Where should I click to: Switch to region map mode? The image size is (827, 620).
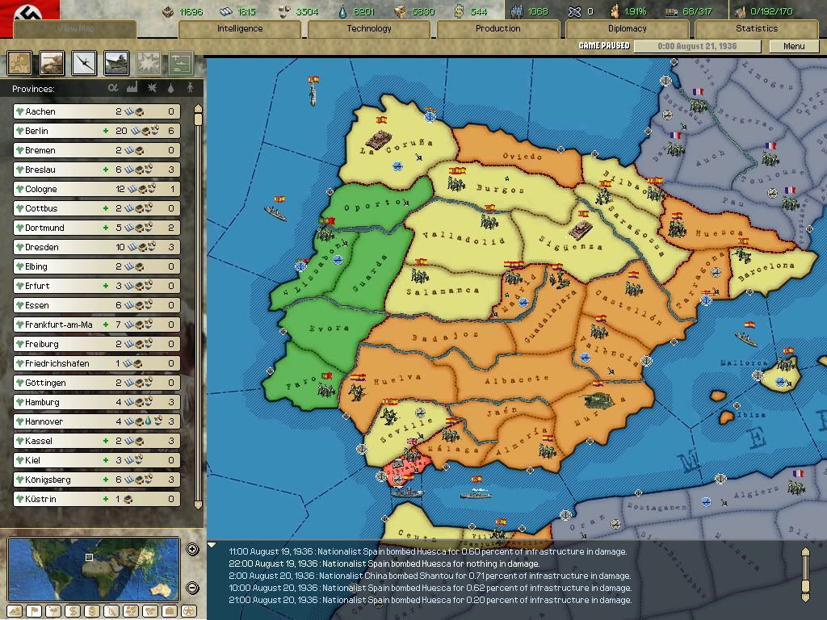click(x=131, y=611)
